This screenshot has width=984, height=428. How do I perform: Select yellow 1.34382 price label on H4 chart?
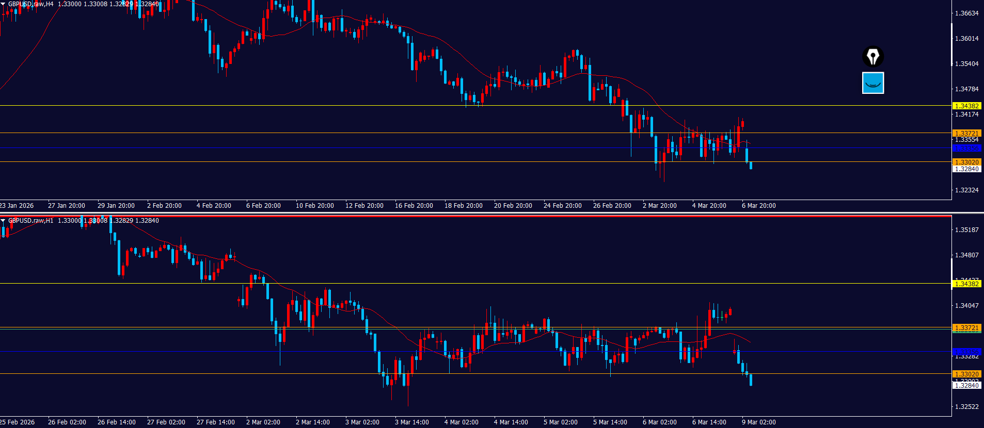pos(966,106)
